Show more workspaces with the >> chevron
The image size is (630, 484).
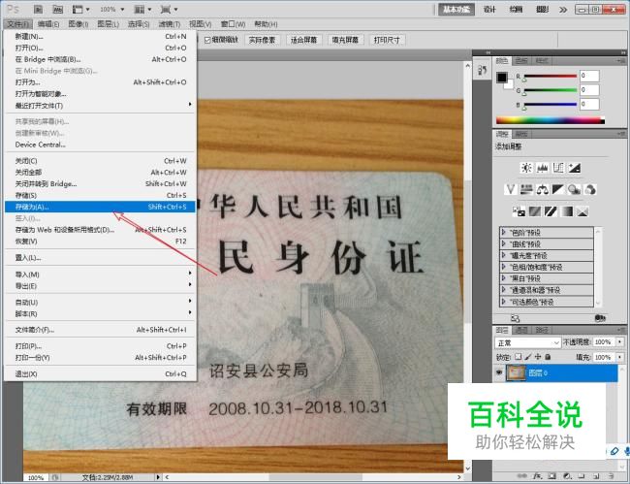pos(563,10)
